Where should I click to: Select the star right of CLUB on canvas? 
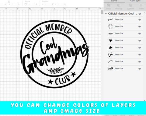tap(73, 74)
